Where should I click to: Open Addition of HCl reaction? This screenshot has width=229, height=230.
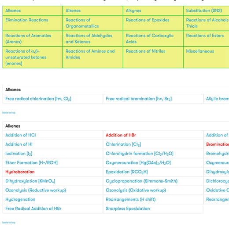pyautogui.click(x=21, y=135)
